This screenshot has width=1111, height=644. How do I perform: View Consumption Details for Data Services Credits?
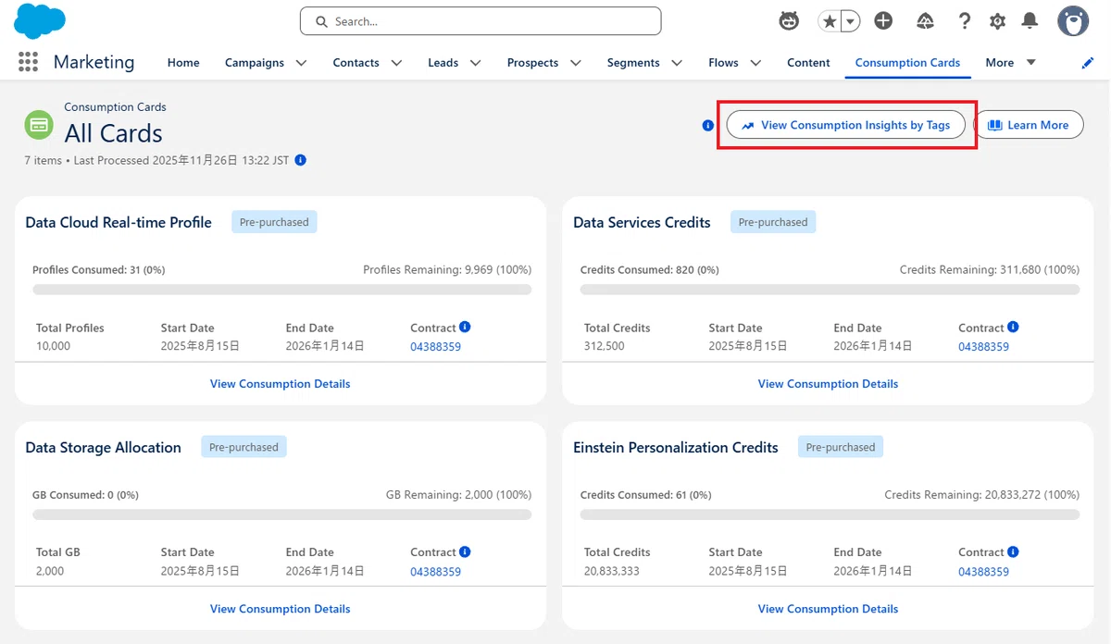pos(828,384)
